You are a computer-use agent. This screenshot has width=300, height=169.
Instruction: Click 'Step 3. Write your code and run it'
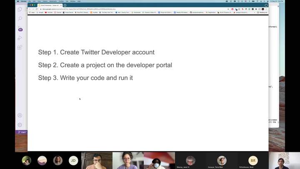point(85,78)
